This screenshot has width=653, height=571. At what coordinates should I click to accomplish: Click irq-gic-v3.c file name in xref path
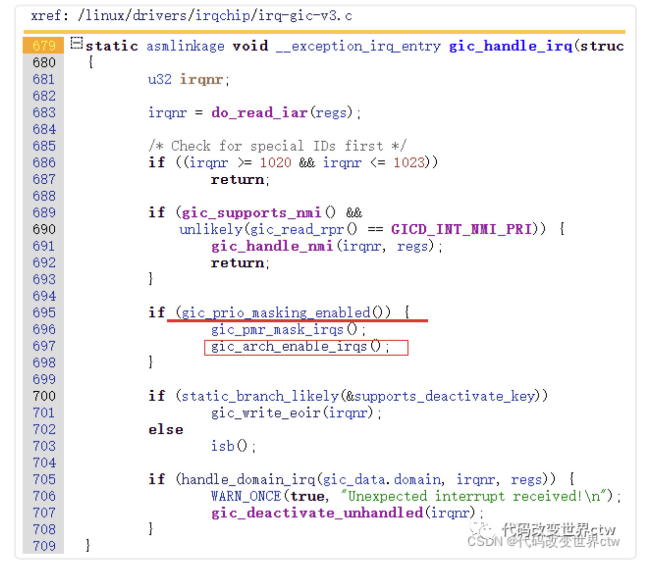point(305,16)
